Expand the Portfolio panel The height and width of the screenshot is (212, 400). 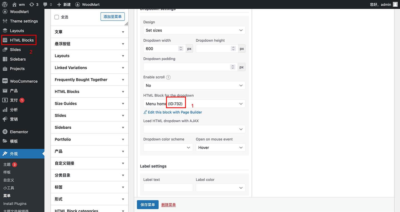click(x=89, y=139)
